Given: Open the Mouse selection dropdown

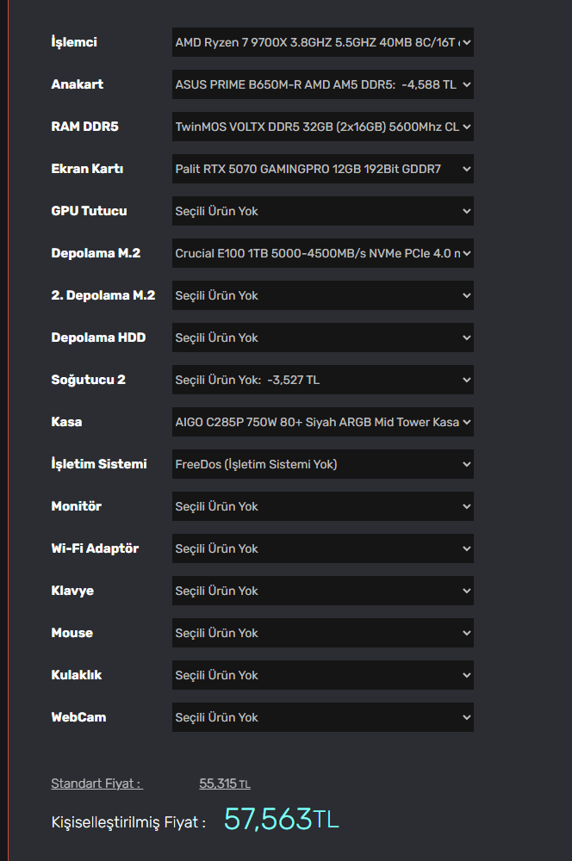Looking at the screenshot, I should [x=322, y=633].
